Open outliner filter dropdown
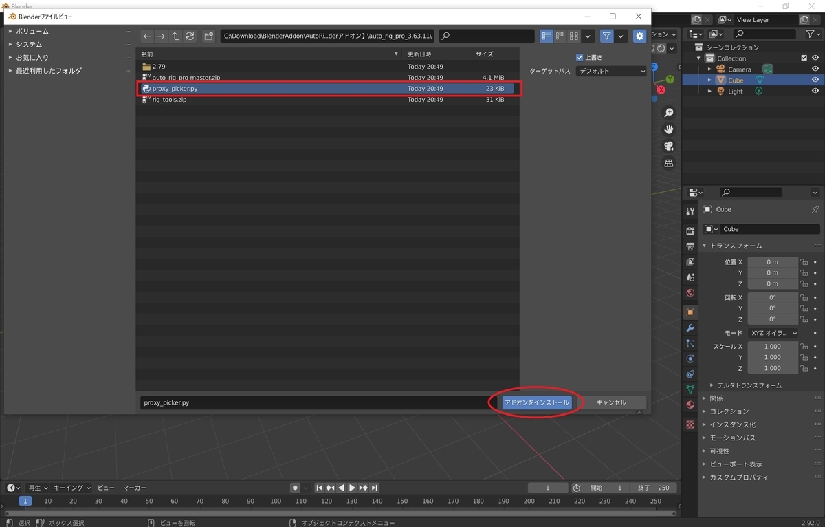 813,34
